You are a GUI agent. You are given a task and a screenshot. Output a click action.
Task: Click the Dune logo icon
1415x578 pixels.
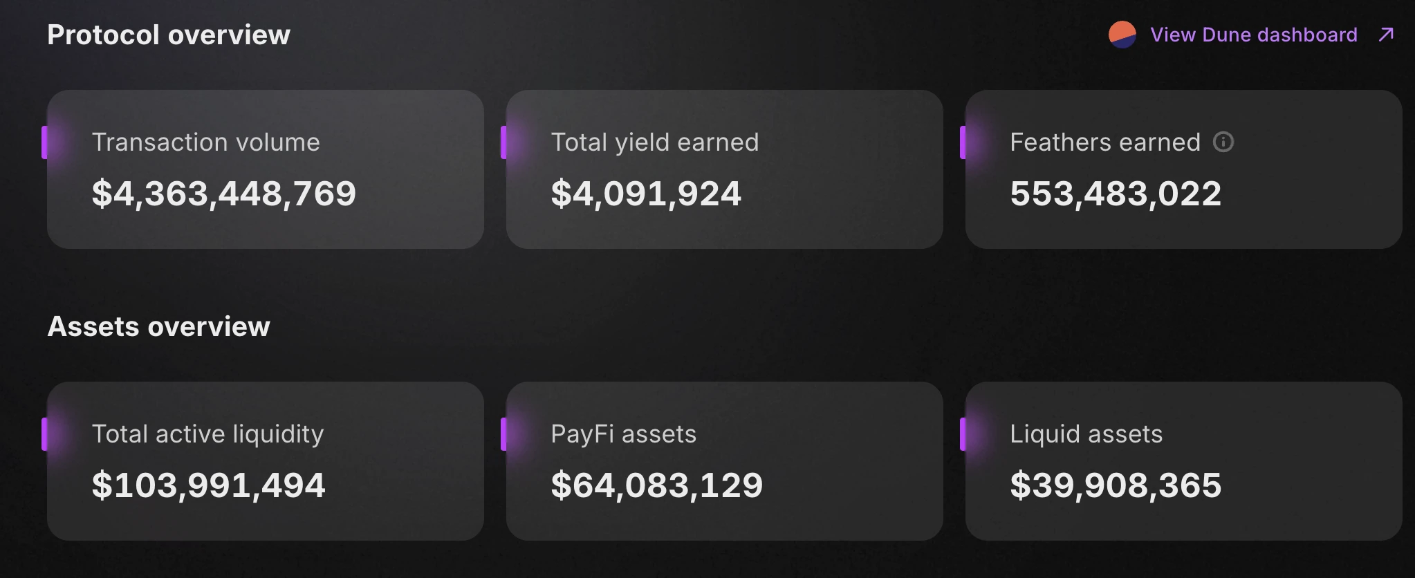coord(1122,35)
